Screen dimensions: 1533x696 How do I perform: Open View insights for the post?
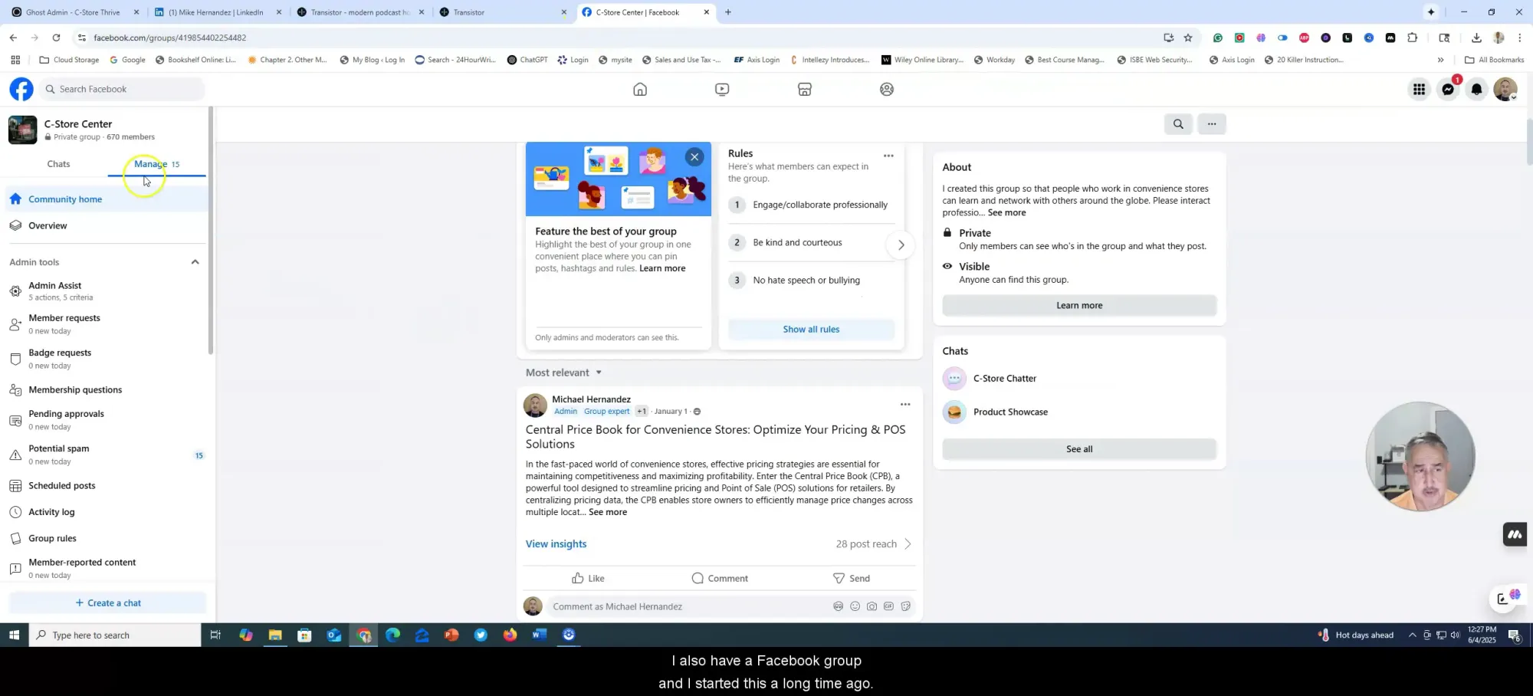[556, 544]
